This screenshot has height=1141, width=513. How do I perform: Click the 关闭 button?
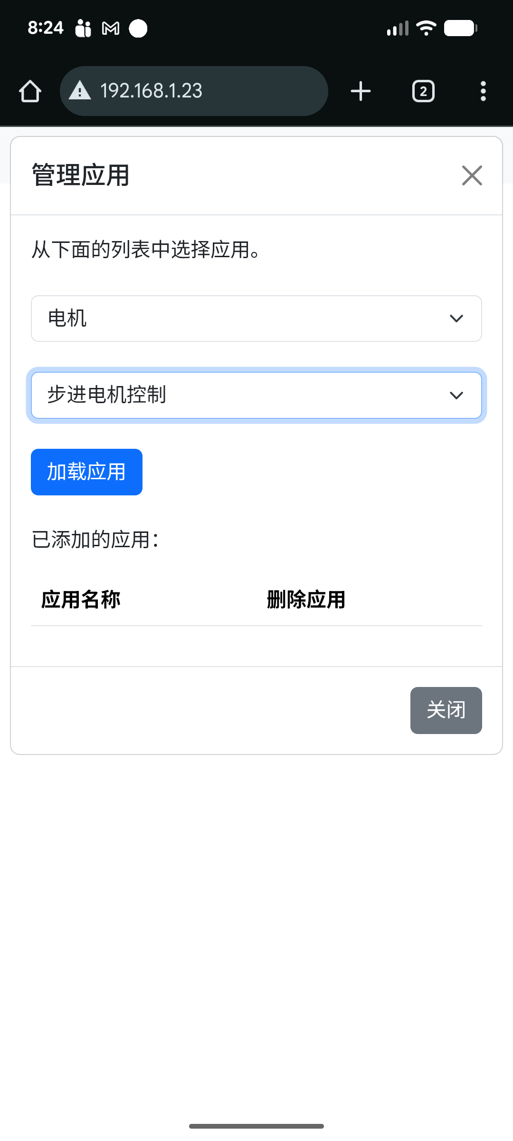point(446,710)
